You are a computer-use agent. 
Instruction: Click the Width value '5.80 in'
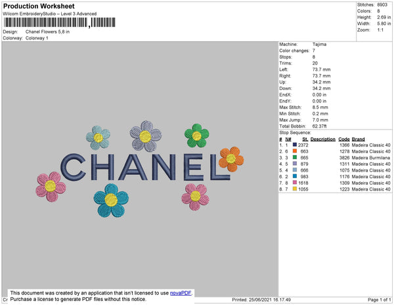[384, 24]
